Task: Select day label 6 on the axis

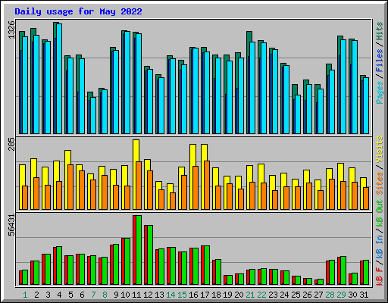Action: (x=82, y=295)
